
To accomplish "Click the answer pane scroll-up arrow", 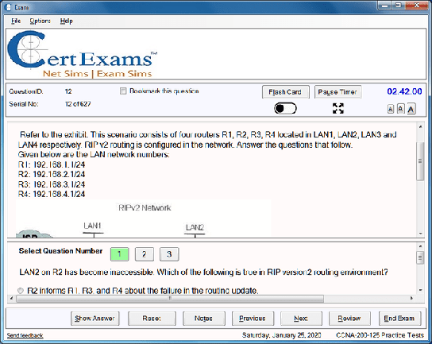I will coord(420,246).
